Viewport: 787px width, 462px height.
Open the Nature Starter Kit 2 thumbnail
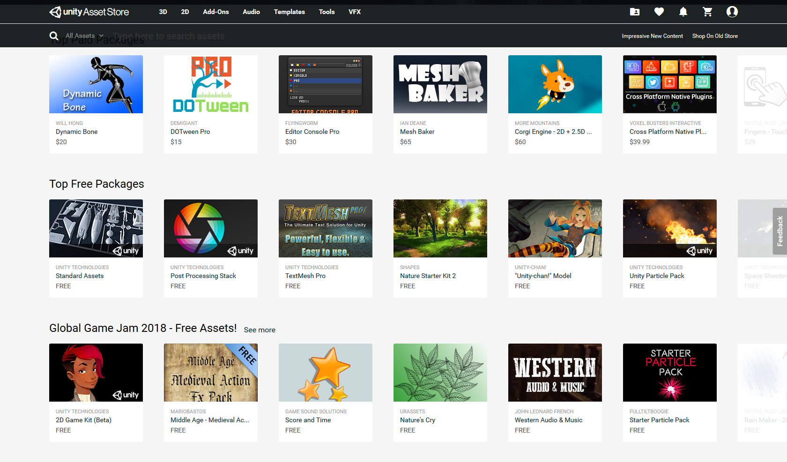tap(440, 228)
